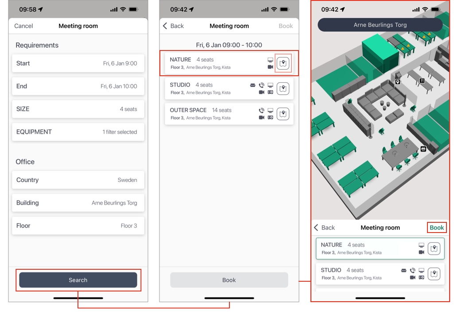Click the display screen icon on NATURE row
This screenshot has width=458, height=330.
click(270, 59)
